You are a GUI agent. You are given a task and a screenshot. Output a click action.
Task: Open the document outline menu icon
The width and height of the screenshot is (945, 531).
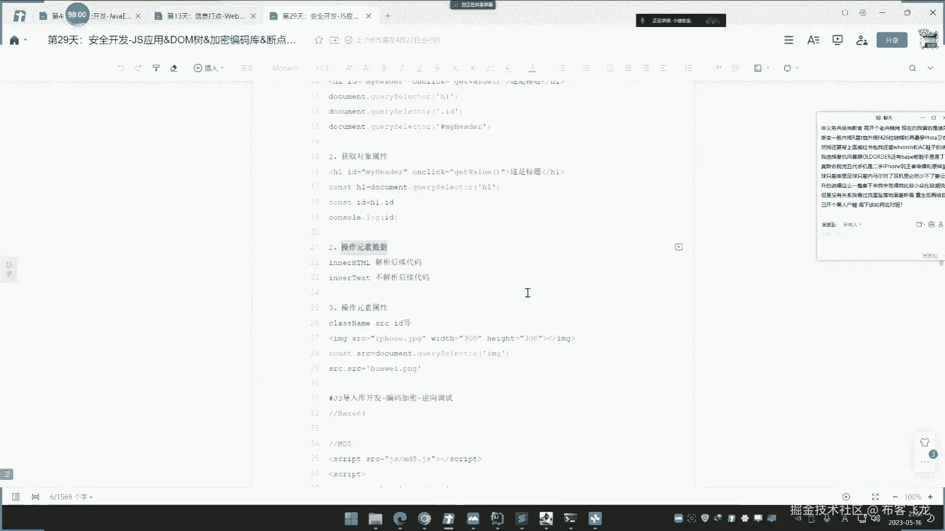[x=788, y=40]
